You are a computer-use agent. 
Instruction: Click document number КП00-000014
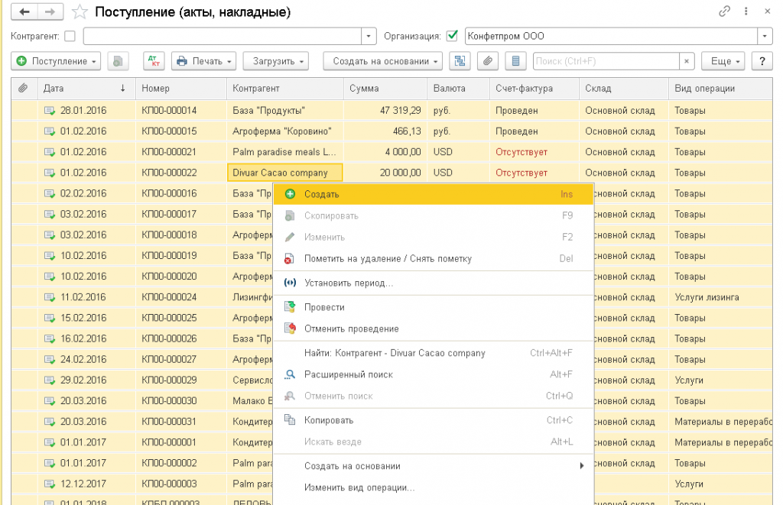point(169,110)
